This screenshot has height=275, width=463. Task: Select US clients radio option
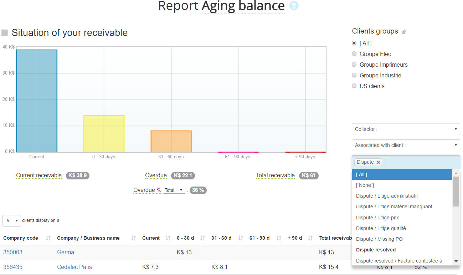click(354, 86)
